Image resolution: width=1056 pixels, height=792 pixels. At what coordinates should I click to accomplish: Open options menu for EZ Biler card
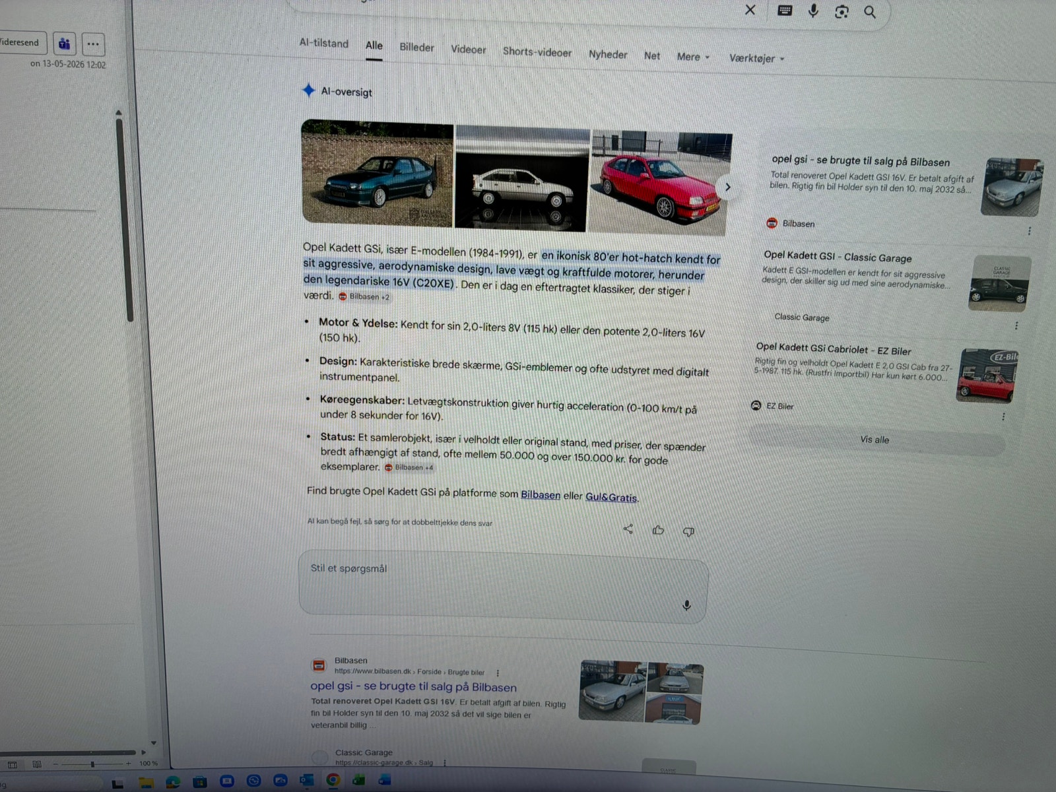[x=1003, y=416]
